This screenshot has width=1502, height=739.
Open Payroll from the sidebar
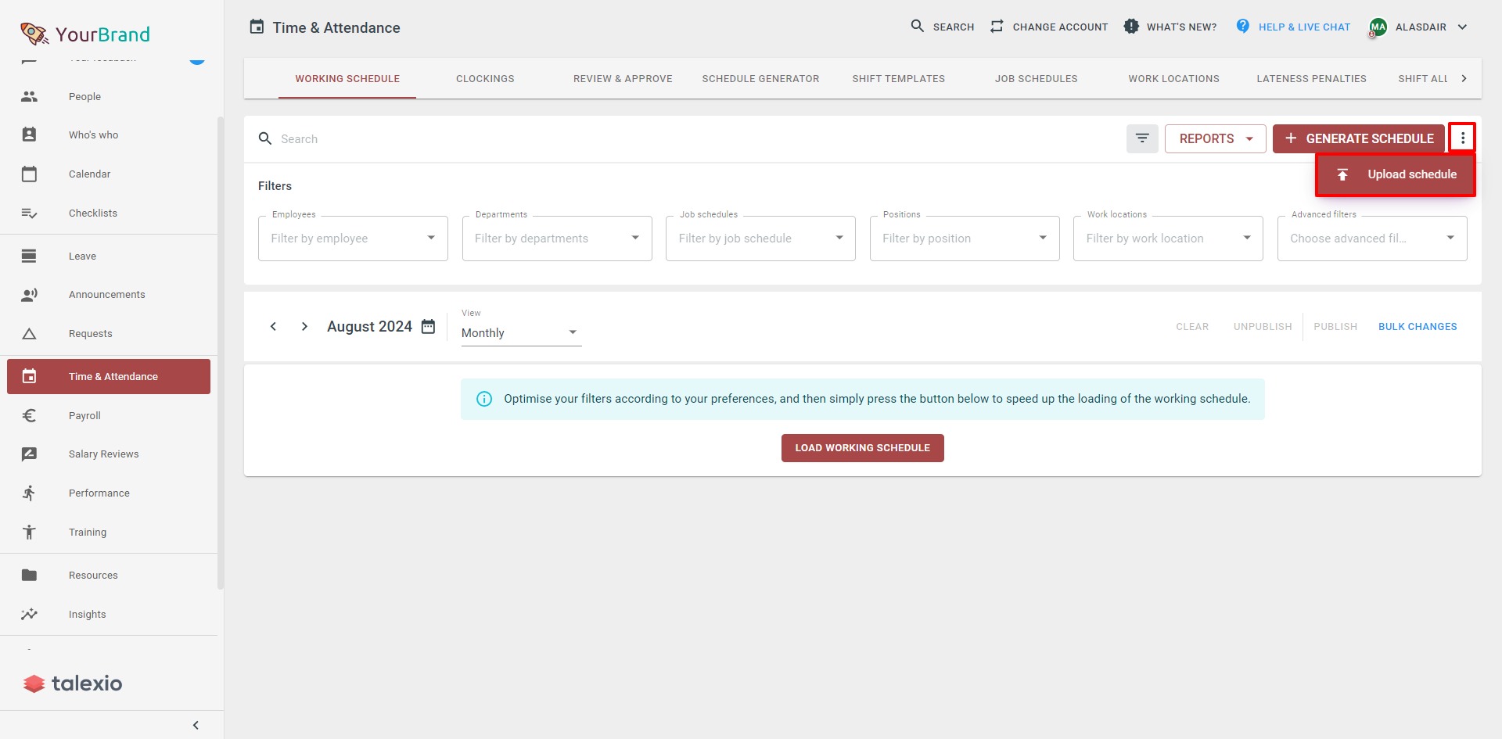click(x=109, y=415)
